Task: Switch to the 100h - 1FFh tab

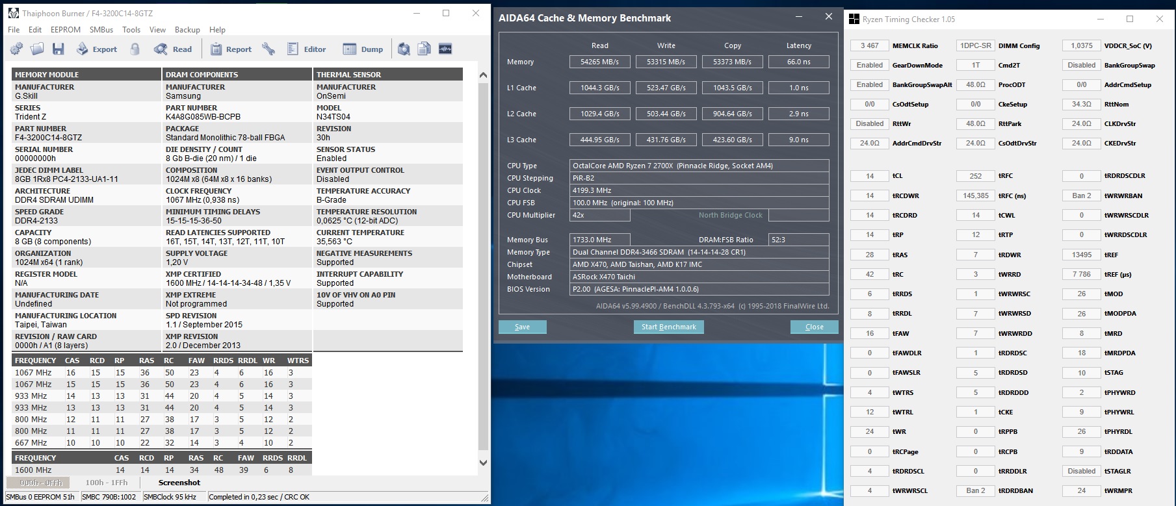Action: 107,483
